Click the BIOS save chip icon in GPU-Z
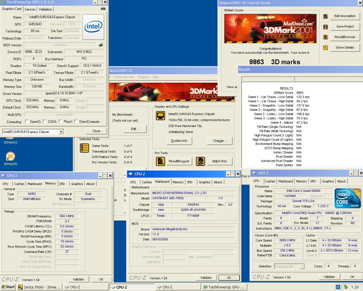 101,45
